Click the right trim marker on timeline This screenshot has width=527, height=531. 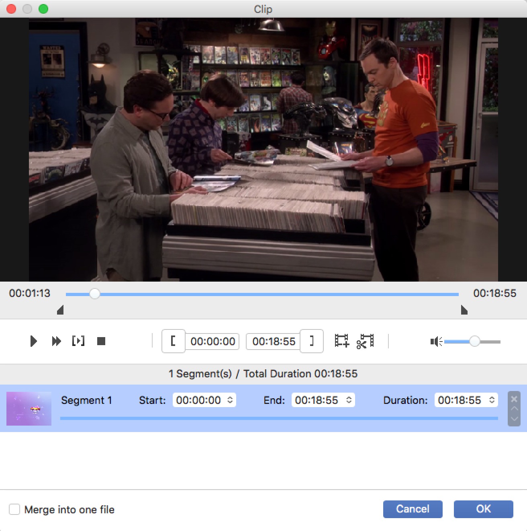[464, 310]
